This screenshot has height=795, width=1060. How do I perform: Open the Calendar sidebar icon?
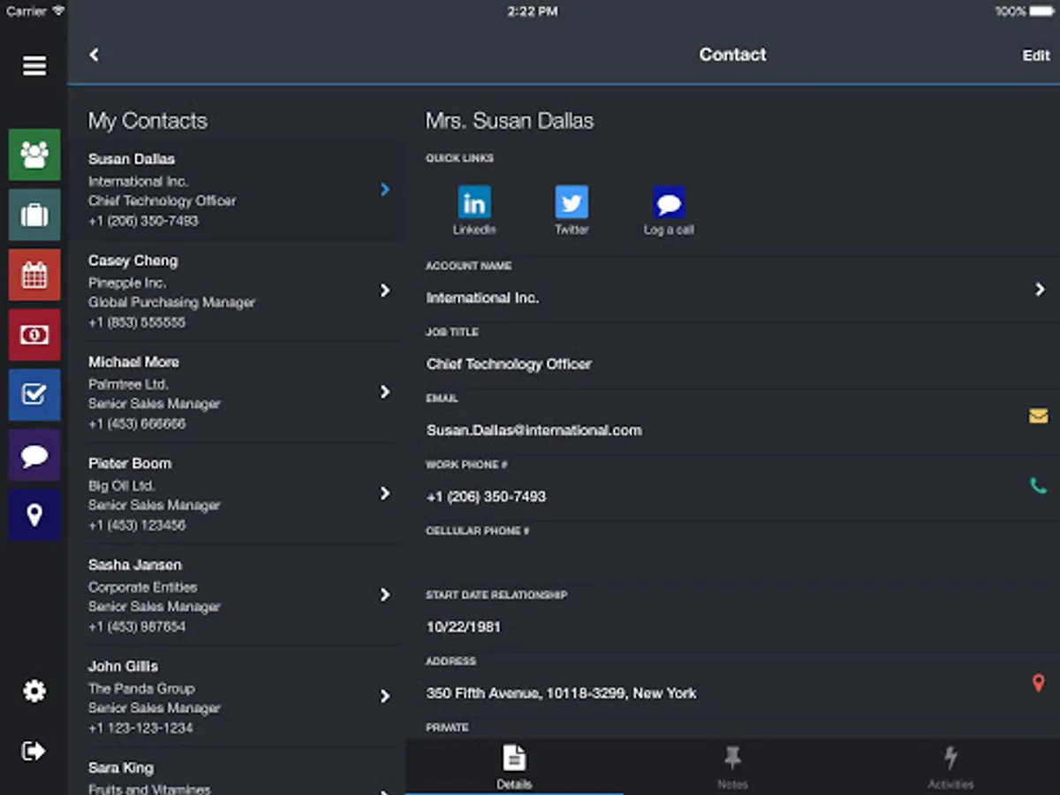click(34, 275)
